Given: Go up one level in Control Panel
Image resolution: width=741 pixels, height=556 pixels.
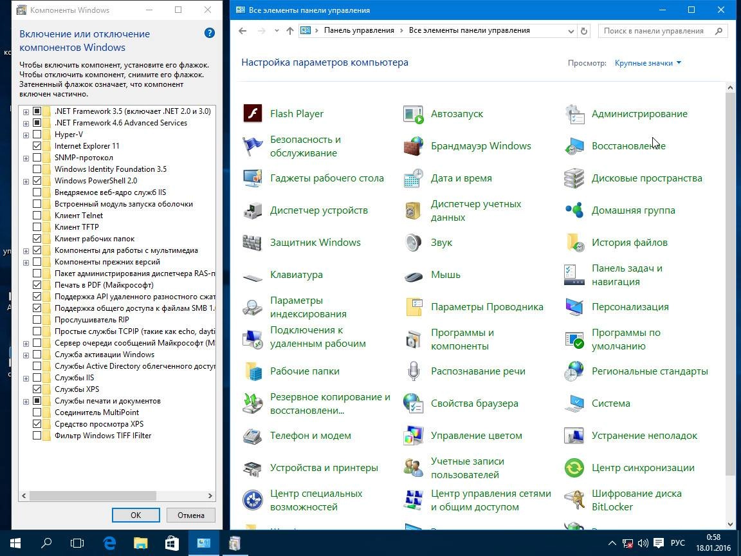Looking at the screenshot, I should pyautogui.click(x=289, y=31).
